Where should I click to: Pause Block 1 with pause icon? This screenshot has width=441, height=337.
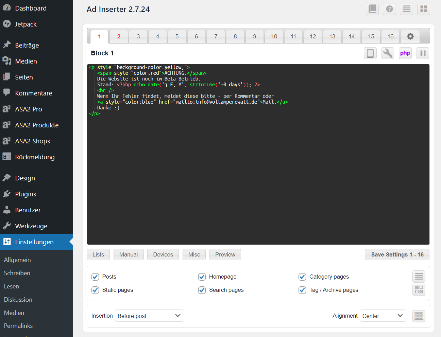(x=423, y=53)
